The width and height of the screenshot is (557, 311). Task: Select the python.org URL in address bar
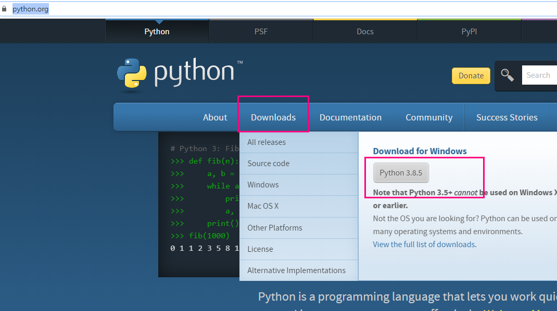point(31,9)
